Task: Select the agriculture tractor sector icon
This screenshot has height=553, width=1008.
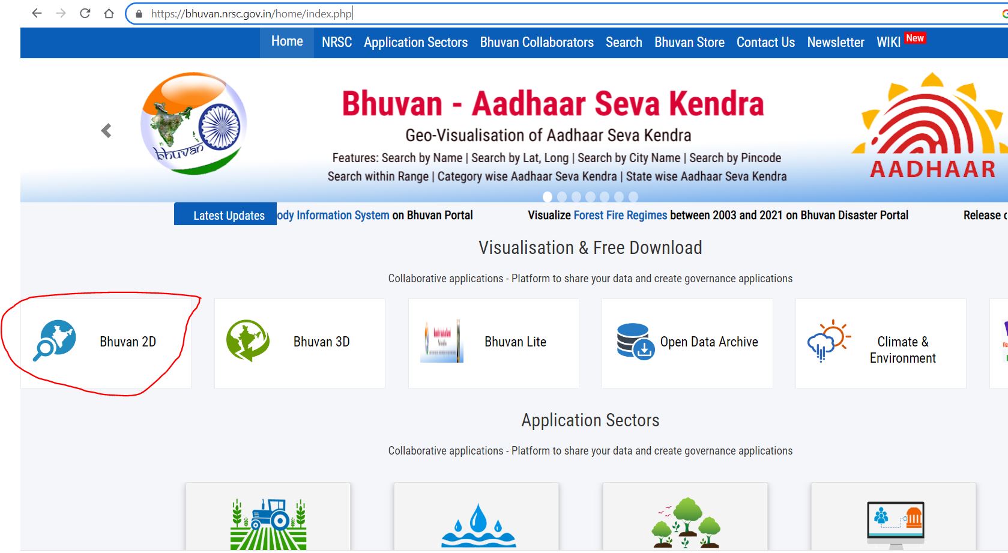Action: pos(268,524)
